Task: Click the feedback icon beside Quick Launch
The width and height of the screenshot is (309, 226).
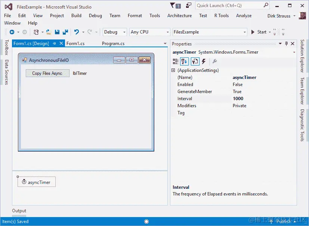Action: click(189, 5)
